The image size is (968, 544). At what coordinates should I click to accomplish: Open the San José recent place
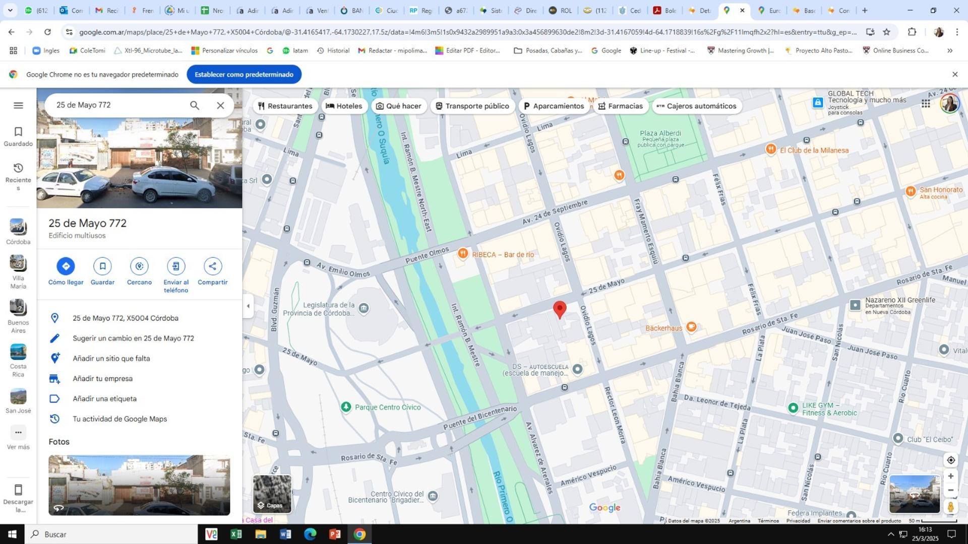[18, 401]
